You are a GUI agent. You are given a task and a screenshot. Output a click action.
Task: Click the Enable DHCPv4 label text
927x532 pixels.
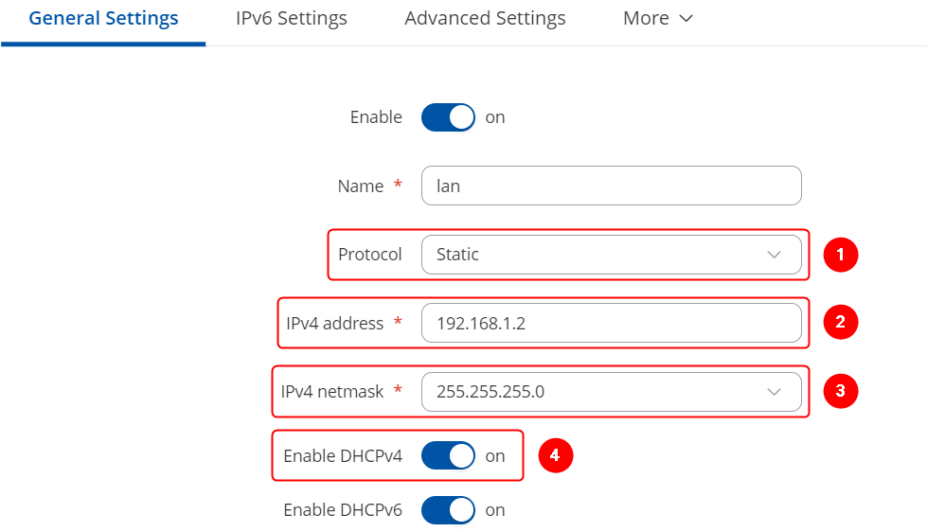[x=343, y=456]
